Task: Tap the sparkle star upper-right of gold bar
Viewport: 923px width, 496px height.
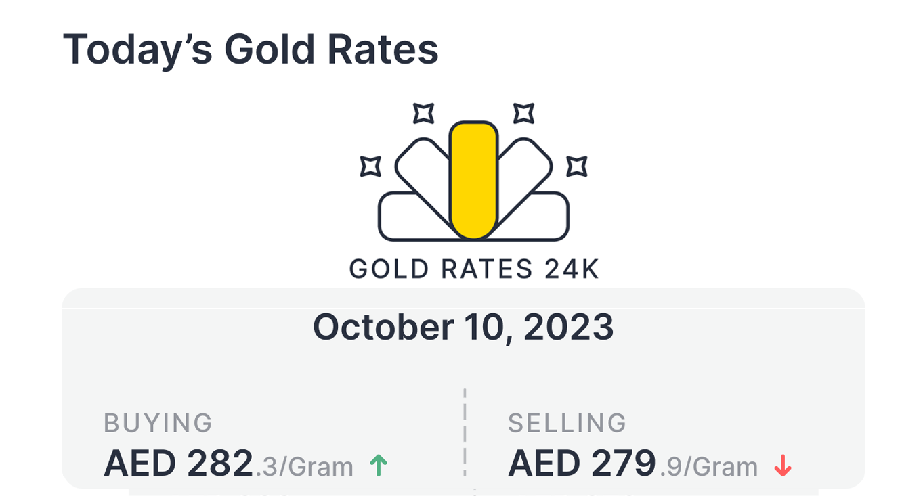Action: coord(523,113)
